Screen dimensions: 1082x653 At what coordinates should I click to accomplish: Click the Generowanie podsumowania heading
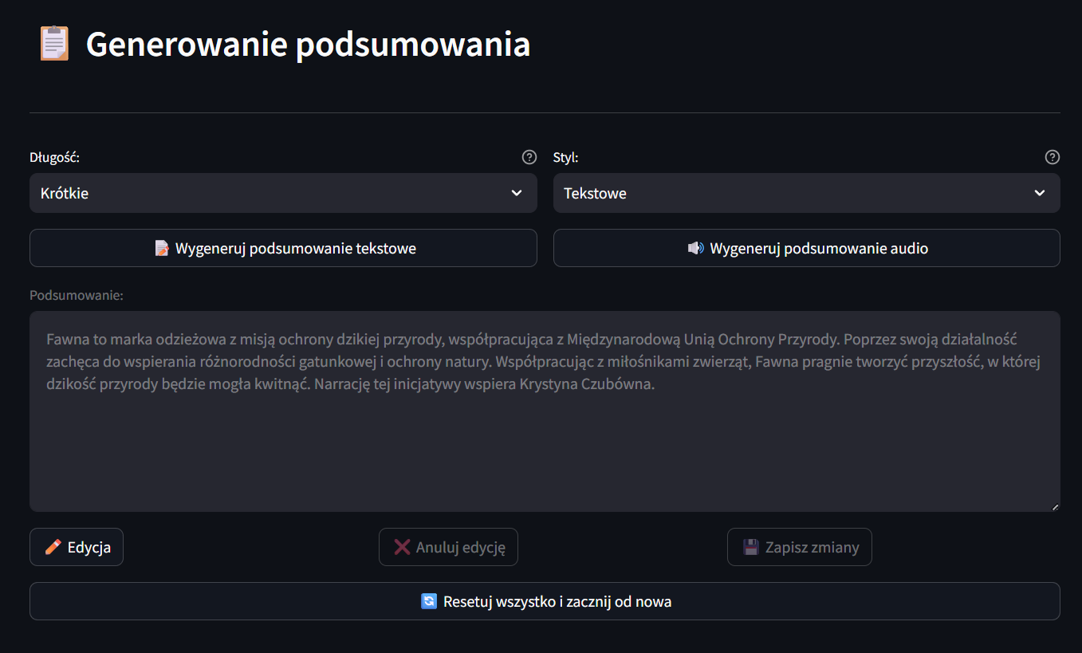[308, 44]
